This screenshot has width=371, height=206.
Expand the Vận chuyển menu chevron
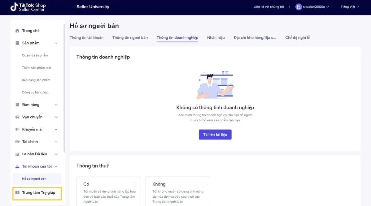56,117
